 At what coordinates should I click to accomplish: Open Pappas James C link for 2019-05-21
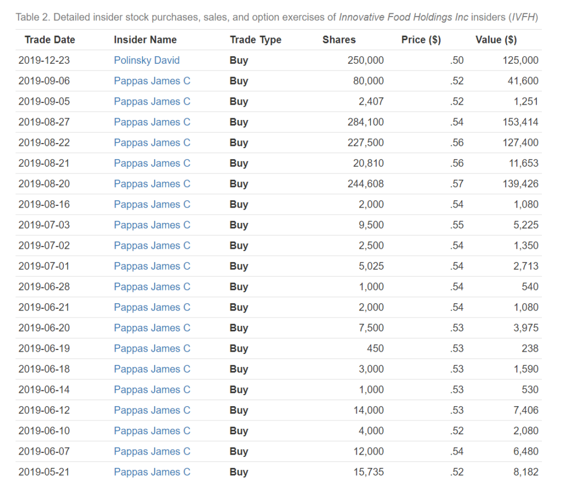152,472
